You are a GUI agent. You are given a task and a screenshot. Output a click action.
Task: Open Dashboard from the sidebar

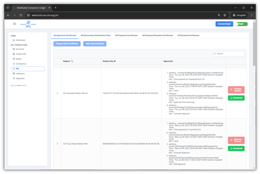[21, 40]
